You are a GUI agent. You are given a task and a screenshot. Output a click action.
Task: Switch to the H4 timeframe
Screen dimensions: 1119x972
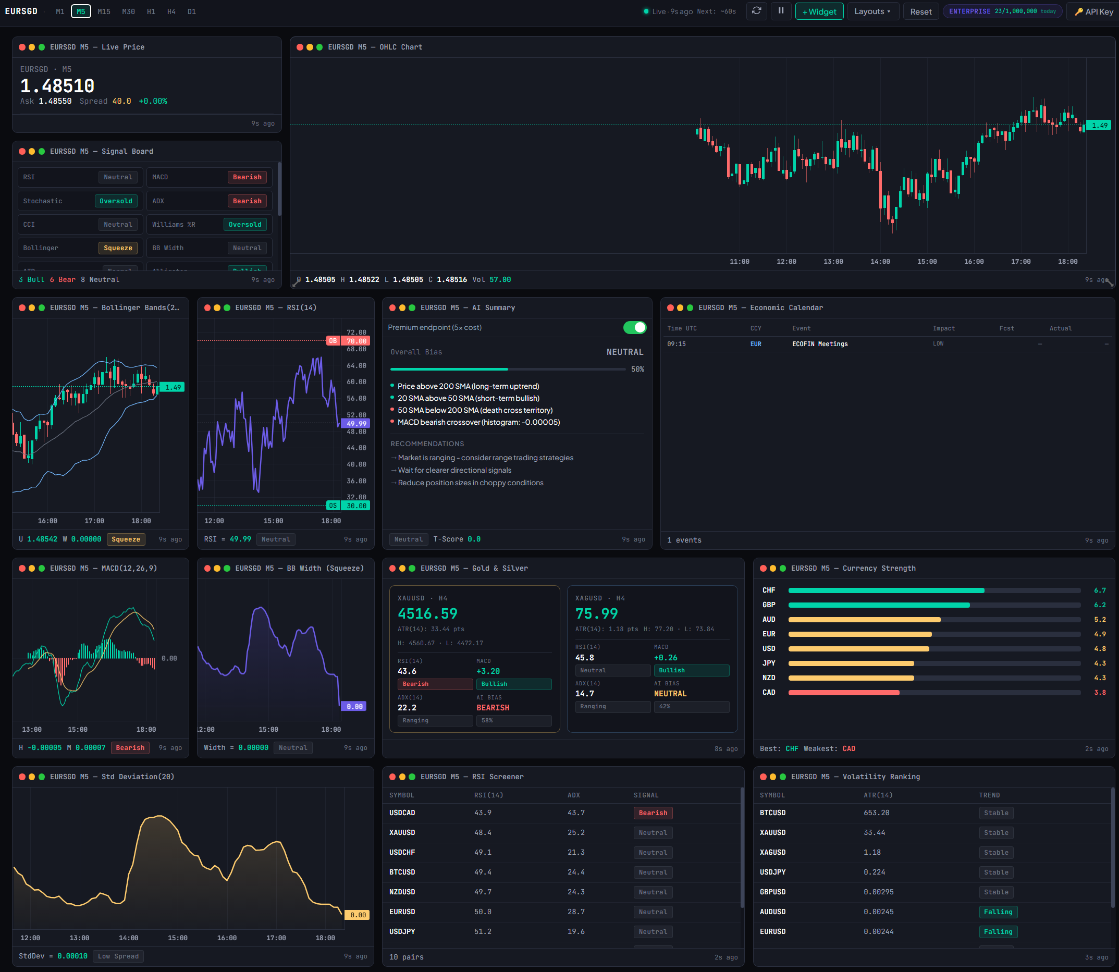point(171,11)
